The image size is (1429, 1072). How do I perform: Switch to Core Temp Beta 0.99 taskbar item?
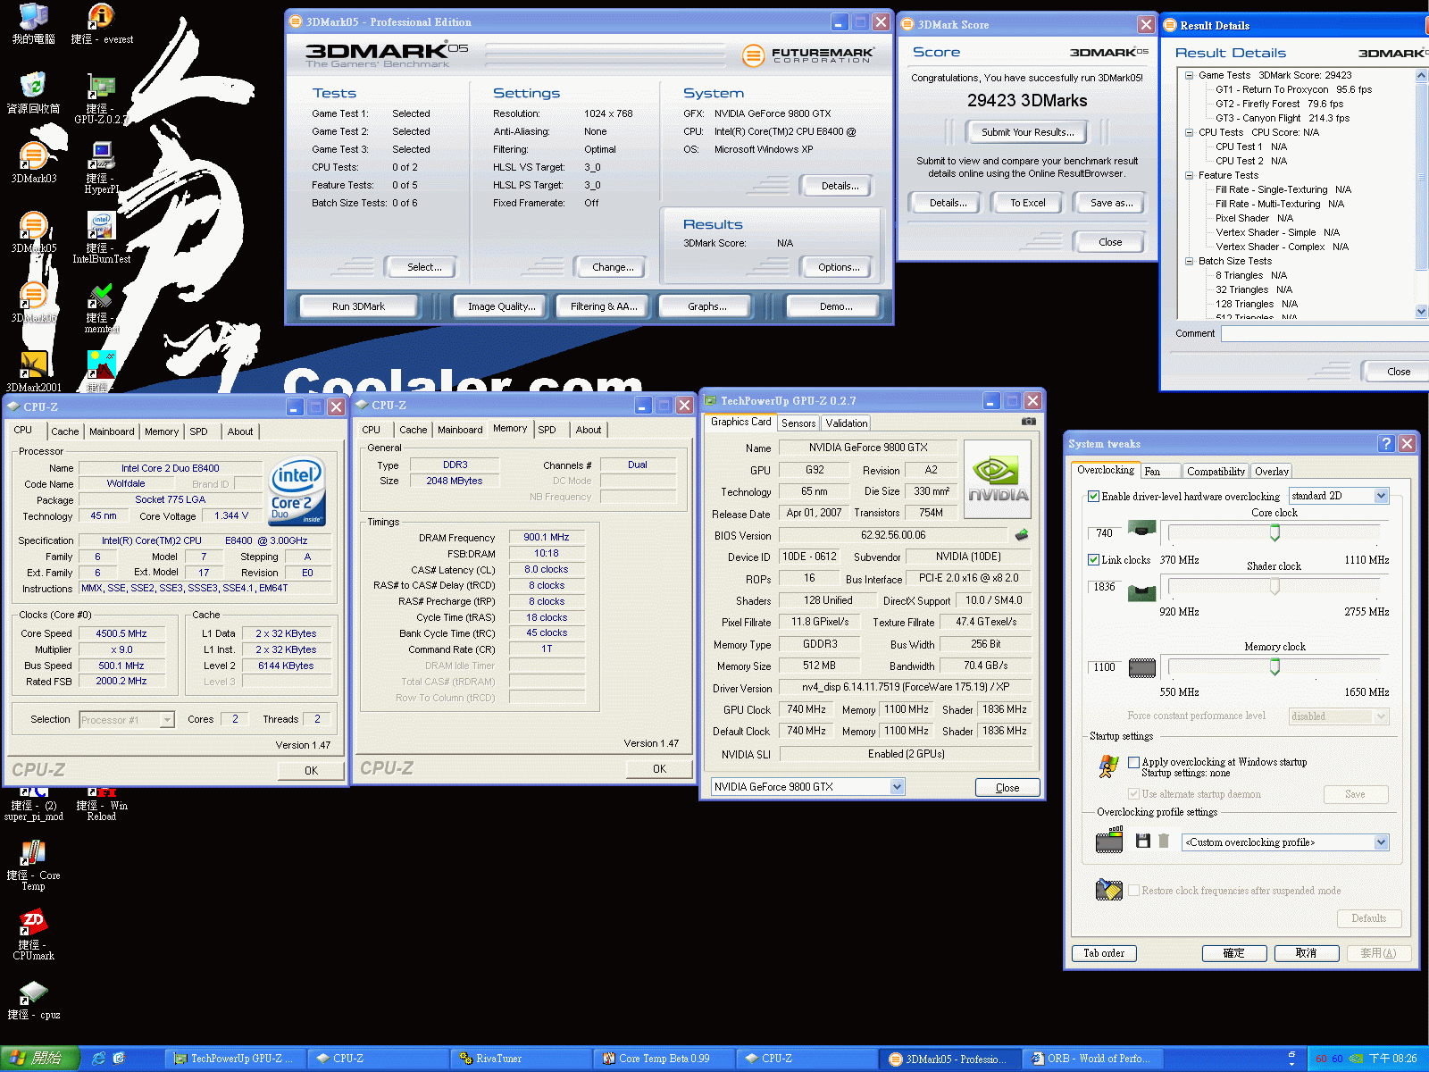click(664, 1059)
